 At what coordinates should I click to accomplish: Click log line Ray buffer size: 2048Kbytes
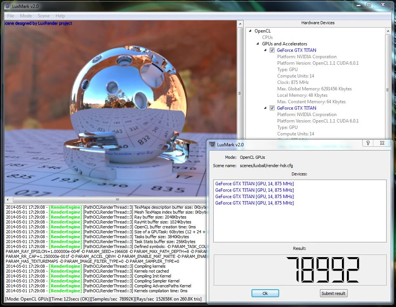click(96, 217)
